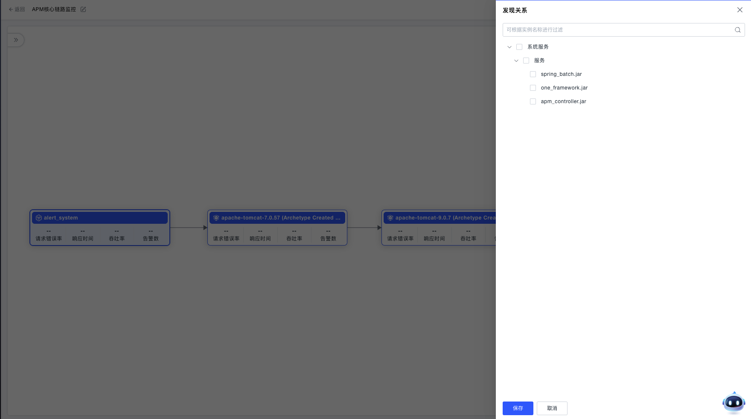751x419 pixels.
Task: Check the one_framework.jar checkbox
Action: click(x=533, y=88)
